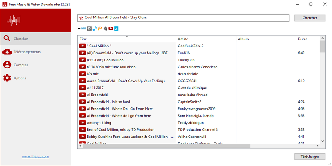This screenshot has height=166, width=332.
Task: Click artist Som Nostalgia. Nando
Action: click(195, 116)
